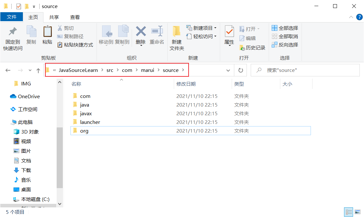Open the Share (共享) ribbon tab

(54, 17)
